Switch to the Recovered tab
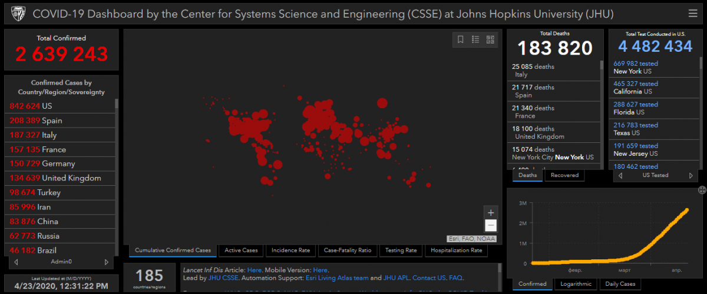Screen dimensions: 707x294 click(565, 175)
